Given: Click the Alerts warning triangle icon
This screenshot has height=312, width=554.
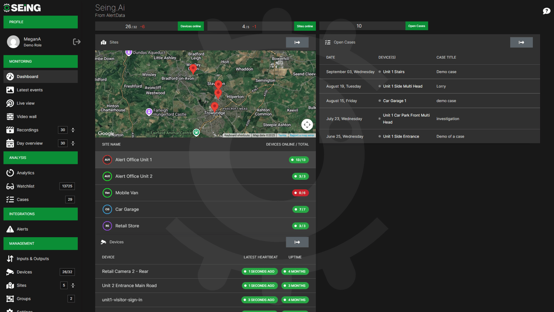Looking at the screenshot, I should pyautogui.click(x=10, y=229).
